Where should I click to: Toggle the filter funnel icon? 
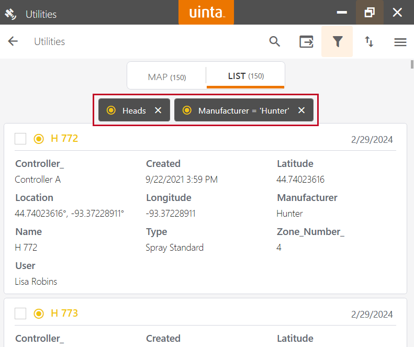tap(337, 41)
